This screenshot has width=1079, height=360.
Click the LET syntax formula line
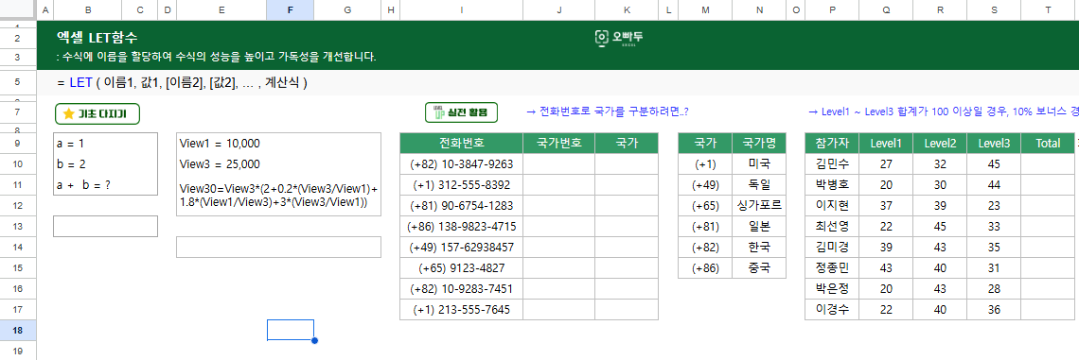tap(183, 83)
